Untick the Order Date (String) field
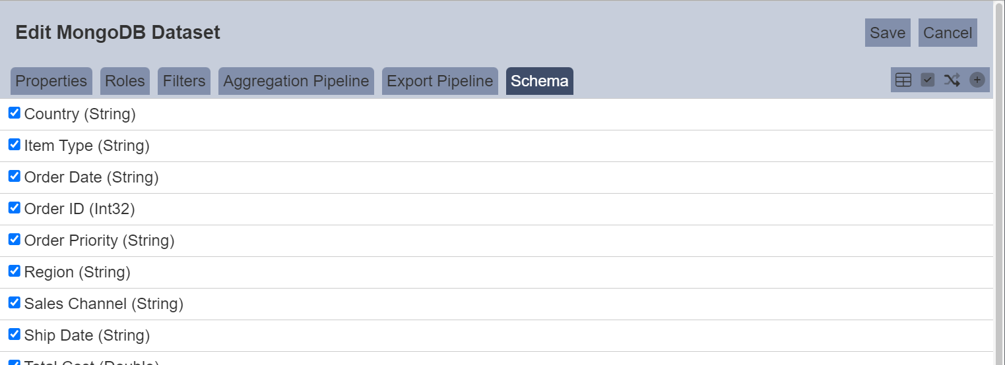The height and width of the screenshot is (365, 1005). 15,177
